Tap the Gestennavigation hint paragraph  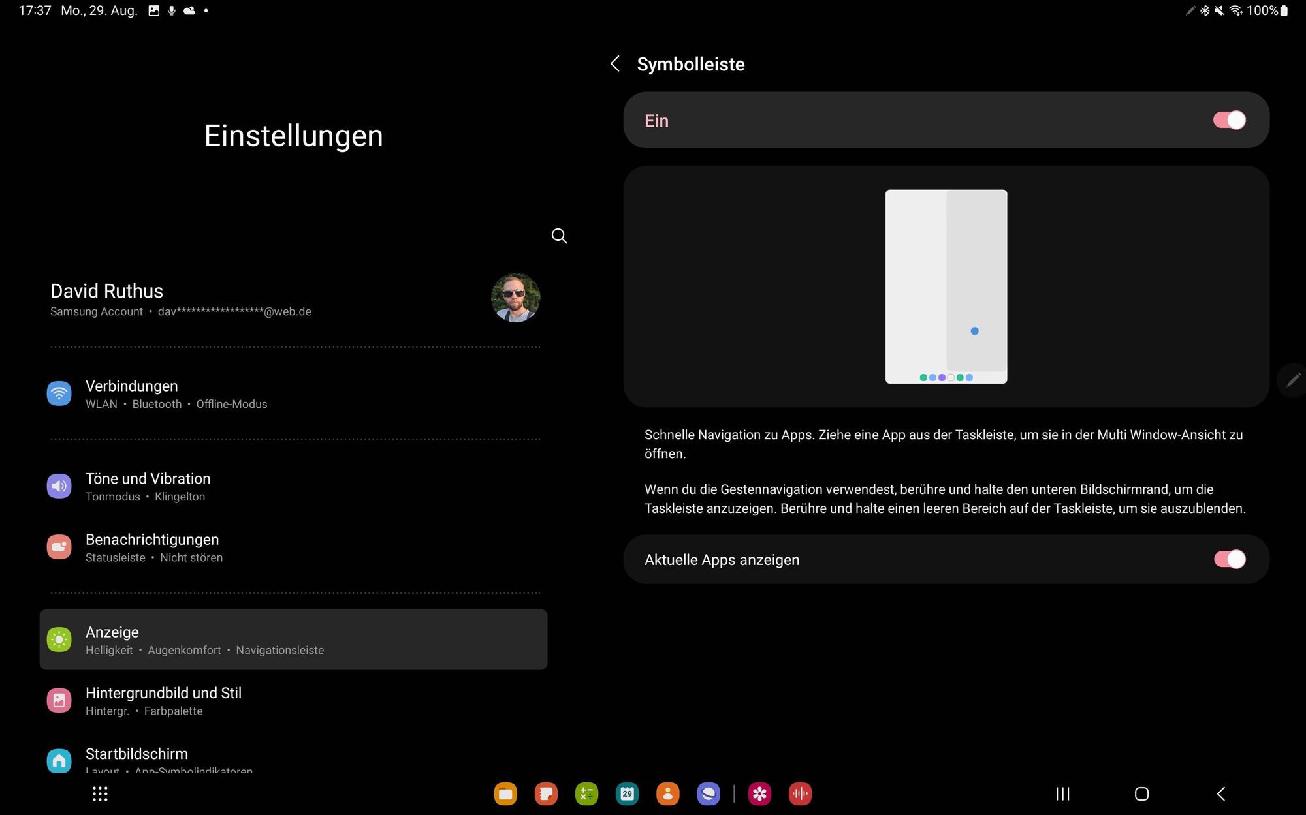coord(945,499)
